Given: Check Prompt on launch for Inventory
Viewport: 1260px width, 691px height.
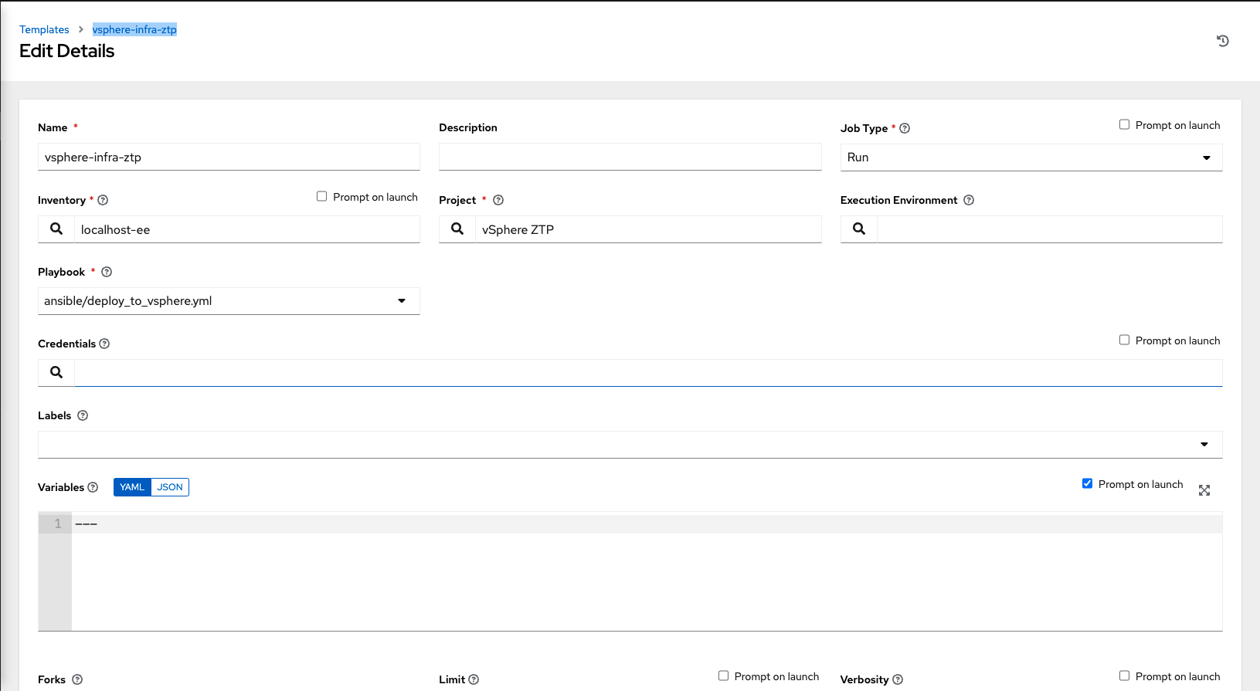Looking at the screenshot, I should [x=322, y=197].
